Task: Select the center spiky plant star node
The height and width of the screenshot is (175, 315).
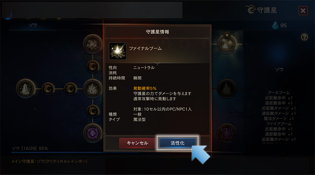Action: [x=93, y=89]
